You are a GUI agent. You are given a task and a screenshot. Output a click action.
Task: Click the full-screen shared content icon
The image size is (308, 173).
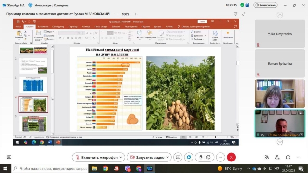click(x=244, y=14)
